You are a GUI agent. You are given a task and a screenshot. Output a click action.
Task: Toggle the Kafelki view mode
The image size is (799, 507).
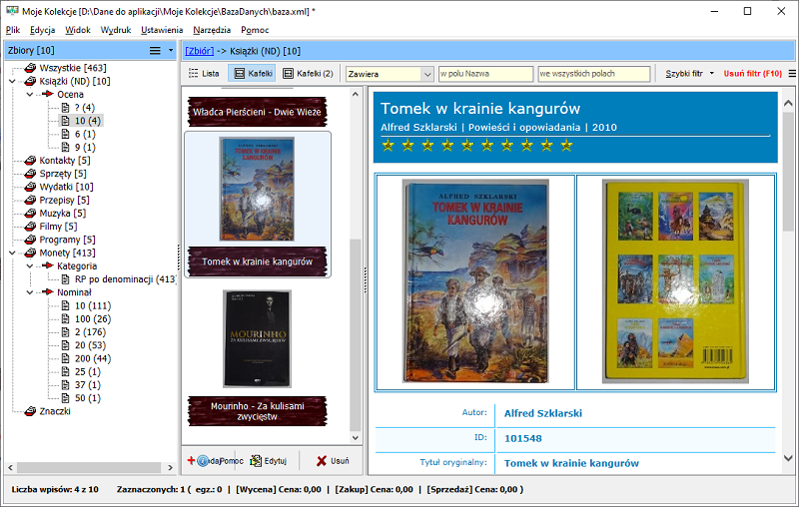click(253, 73)
